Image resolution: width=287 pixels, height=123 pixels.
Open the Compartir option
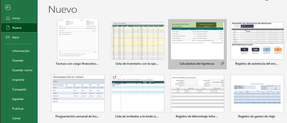19,89
